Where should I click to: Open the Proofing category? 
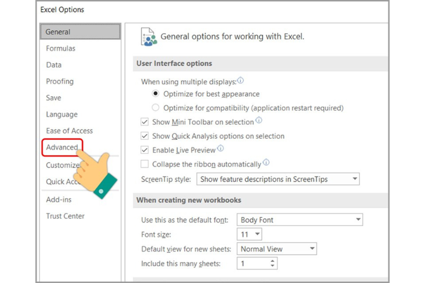[x=60, y=82]
